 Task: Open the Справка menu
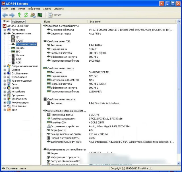pyautogui.click(x=59, y=9)
